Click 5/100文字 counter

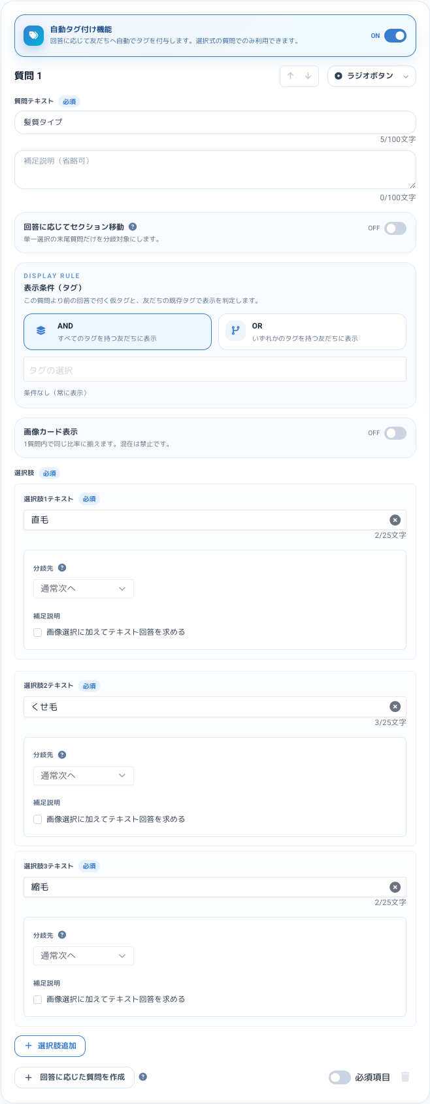click(x=398, y=139)
